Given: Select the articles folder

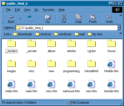Looking at the screenshot, I should tap(72, 46).
